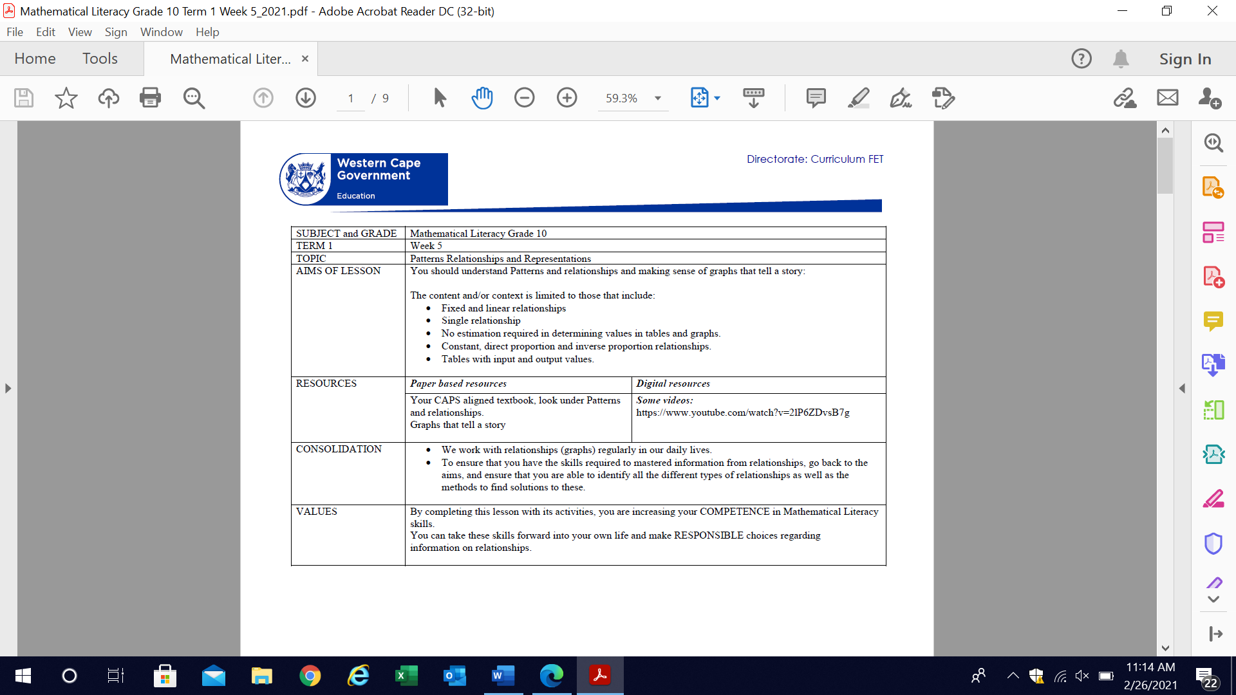This screenshot has height=695, width=1236.
Task: Click the Sign In button
Action: pyautogui.click(x=1185, y=59)
